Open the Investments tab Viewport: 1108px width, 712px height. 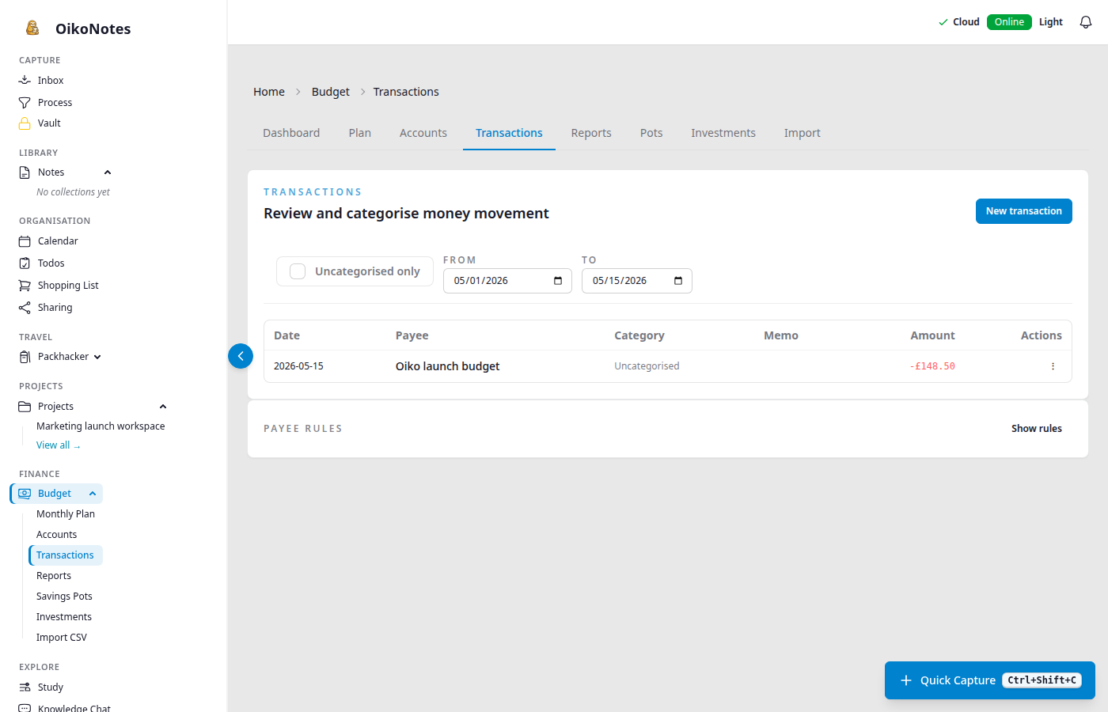[723, 133]
